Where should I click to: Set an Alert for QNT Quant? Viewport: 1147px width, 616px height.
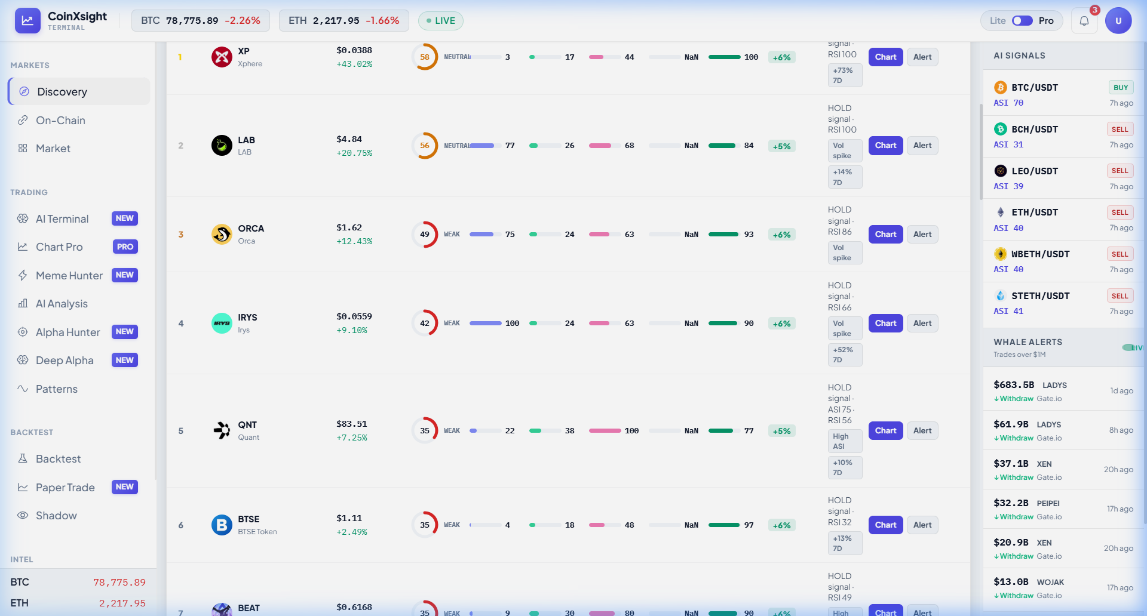pos(922,431)
